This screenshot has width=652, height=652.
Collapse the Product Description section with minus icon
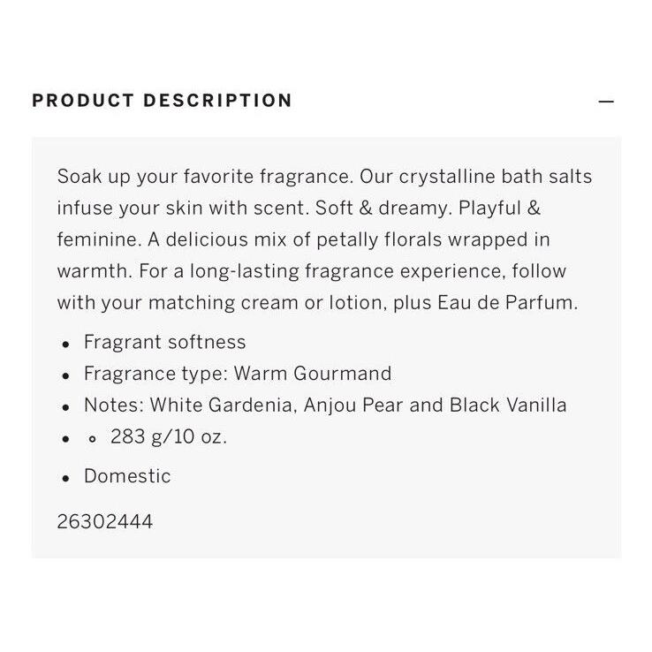pyautogui.click(x=606, y=102)
